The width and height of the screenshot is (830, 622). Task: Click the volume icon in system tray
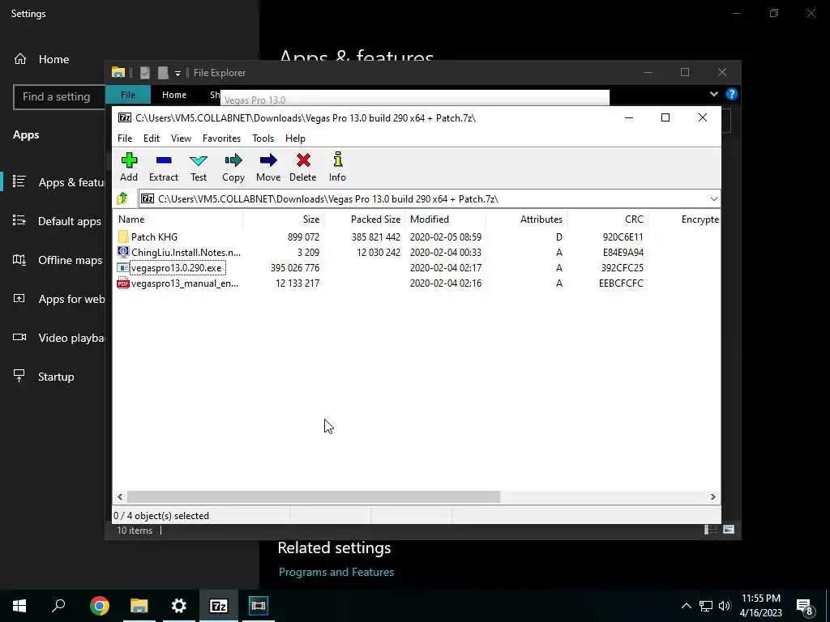point(725,606)
